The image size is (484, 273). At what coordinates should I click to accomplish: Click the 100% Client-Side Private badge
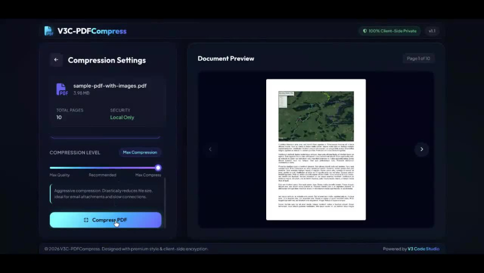pyautogui.click(x=390, y=31)
